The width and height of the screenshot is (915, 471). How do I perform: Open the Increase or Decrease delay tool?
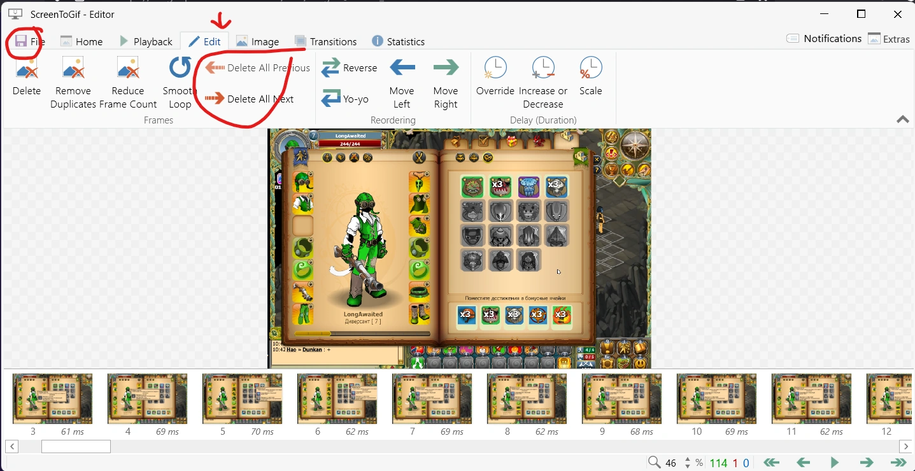pos(543,83)
